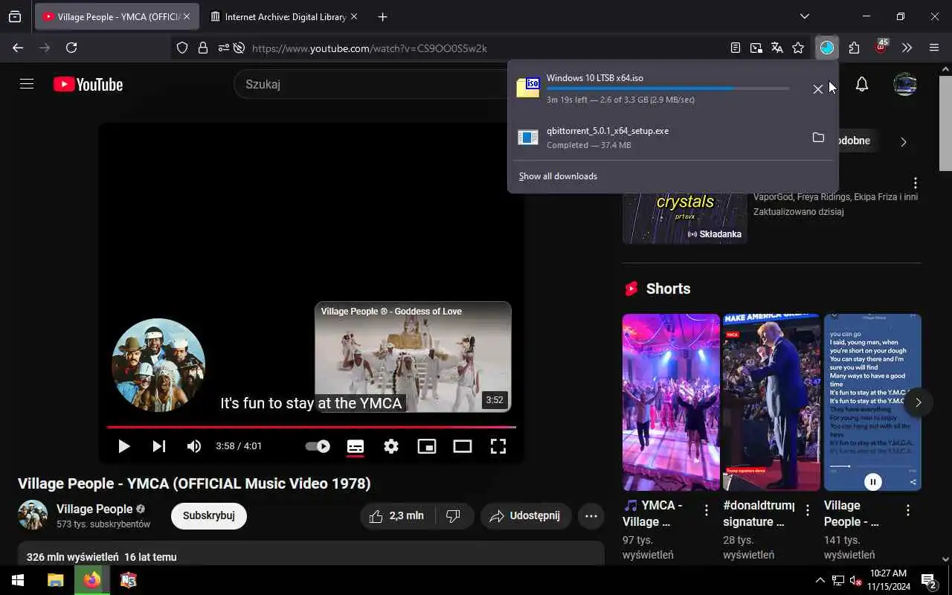Open the YMCA Short with 97 tys. views

tap(671, 402)
